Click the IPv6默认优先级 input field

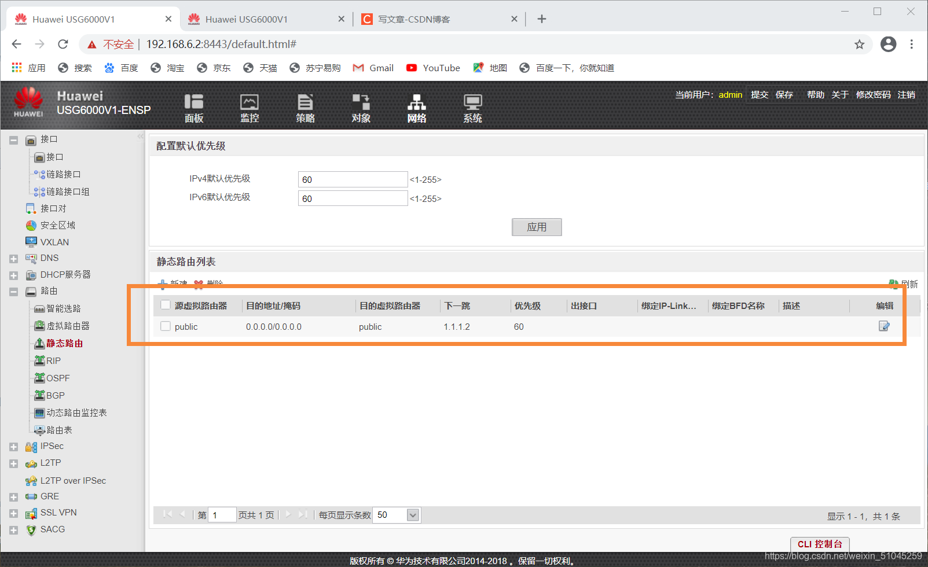coord(353,198)
